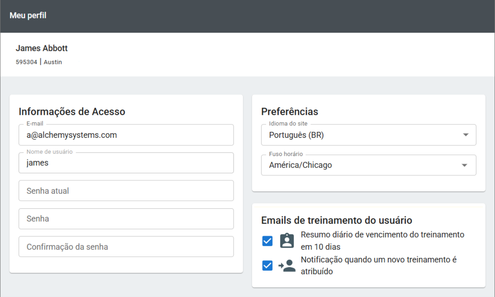
Task: Uncheck Notificação de novo treinamento atribuído
Action: (267, 265)
